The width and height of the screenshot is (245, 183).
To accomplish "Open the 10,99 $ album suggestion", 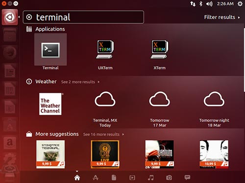I will (214, 154).
